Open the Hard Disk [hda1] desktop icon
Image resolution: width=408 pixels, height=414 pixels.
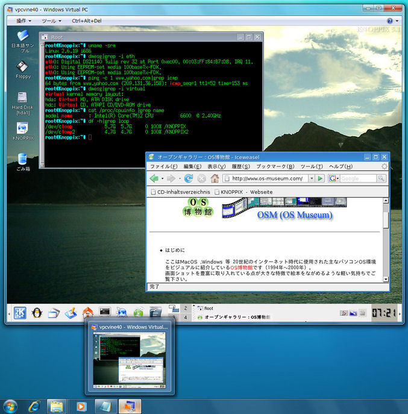coord(23,104)
